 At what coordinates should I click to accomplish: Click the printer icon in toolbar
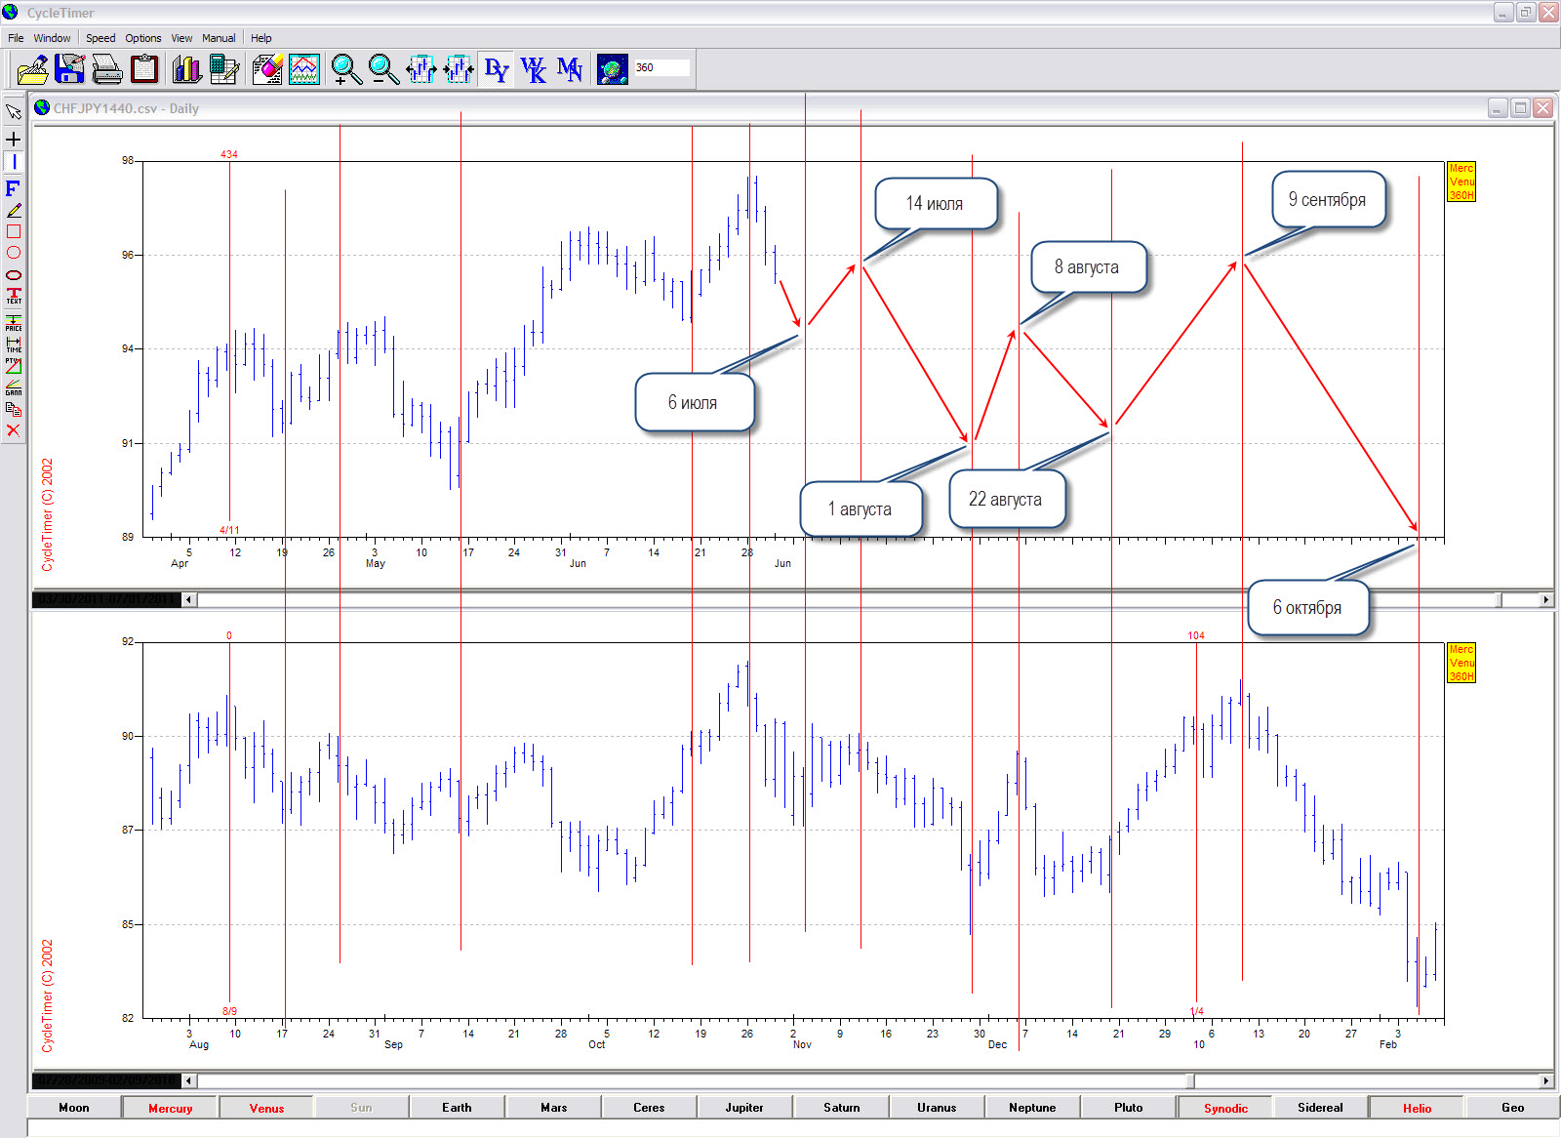(106, 69)
